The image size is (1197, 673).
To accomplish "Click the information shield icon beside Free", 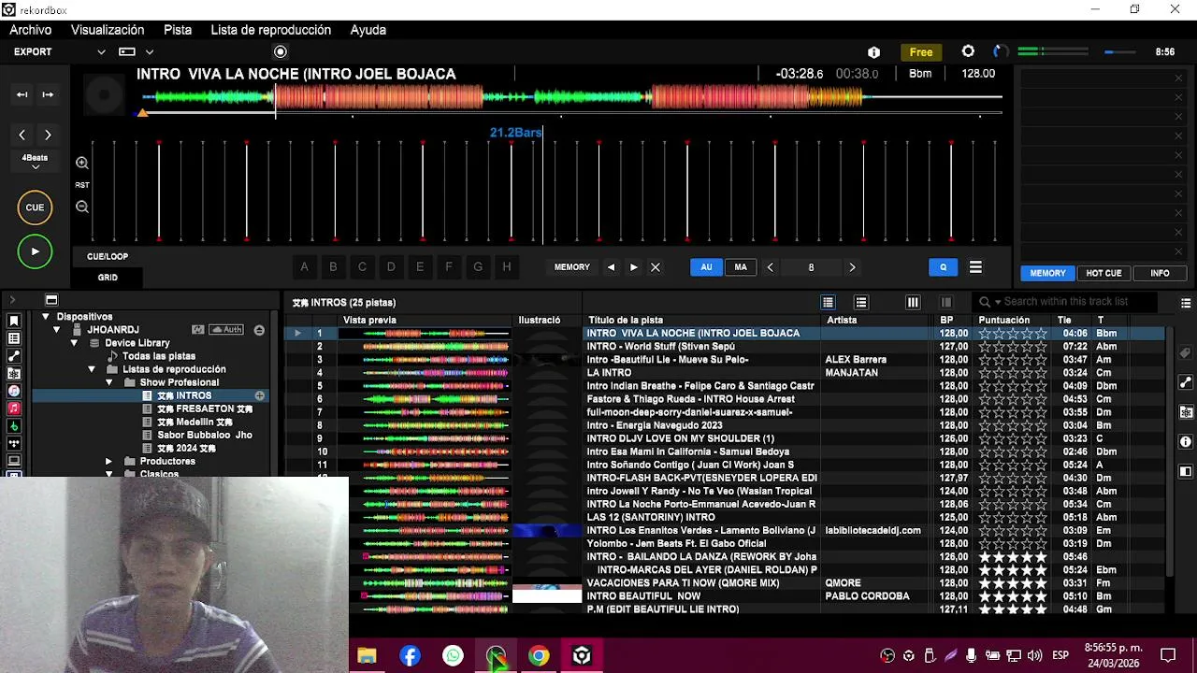I will [x=873, y=52].
